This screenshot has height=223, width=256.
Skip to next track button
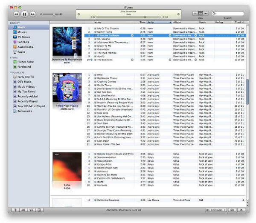[33, 14]
